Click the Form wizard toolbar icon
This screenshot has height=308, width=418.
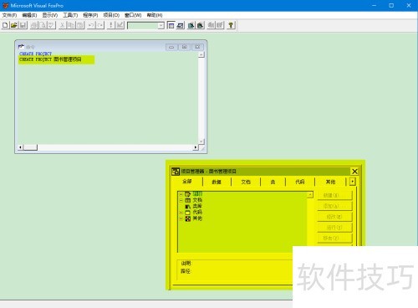pos(191,25)
